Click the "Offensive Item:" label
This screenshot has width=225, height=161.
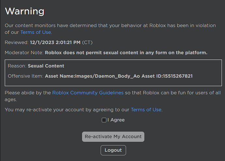tap(26, 76)
